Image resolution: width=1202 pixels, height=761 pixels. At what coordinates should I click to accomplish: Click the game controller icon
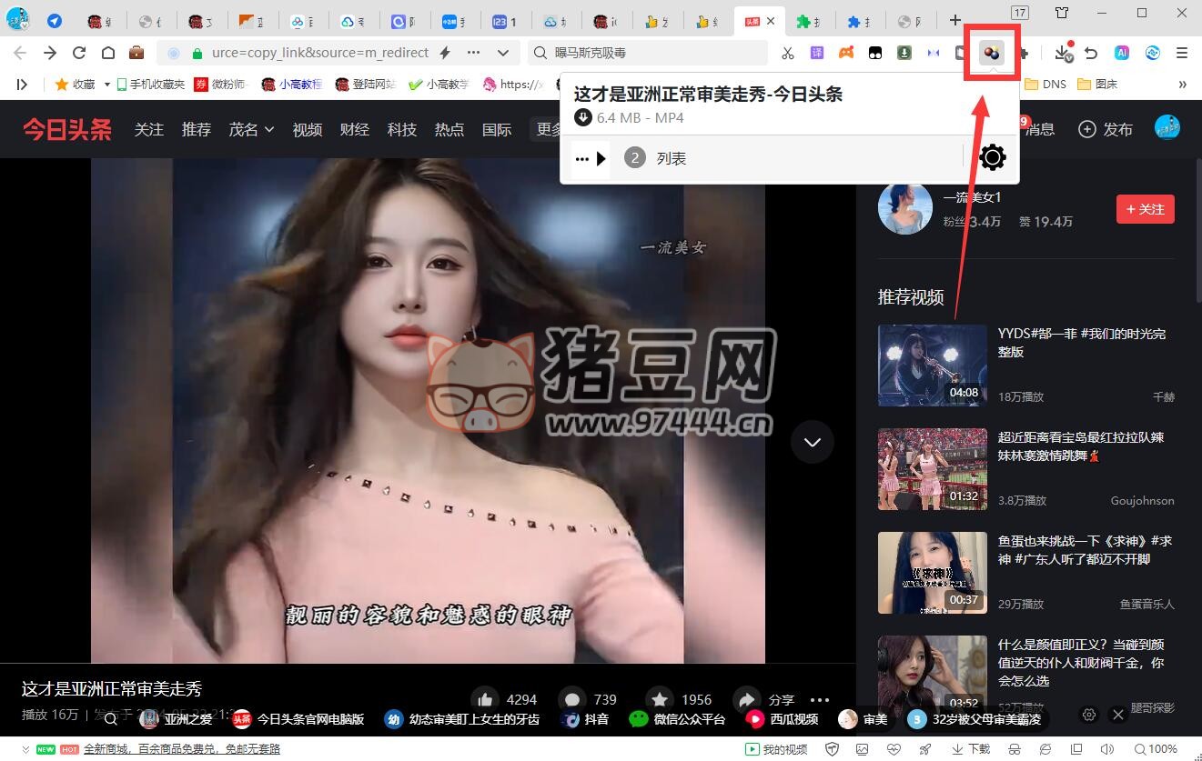coord(846,53)
